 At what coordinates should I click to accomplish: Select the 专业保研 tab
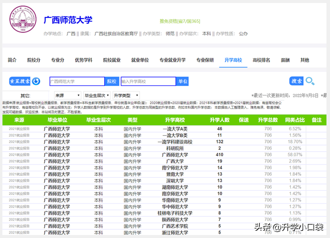point(205,60)
